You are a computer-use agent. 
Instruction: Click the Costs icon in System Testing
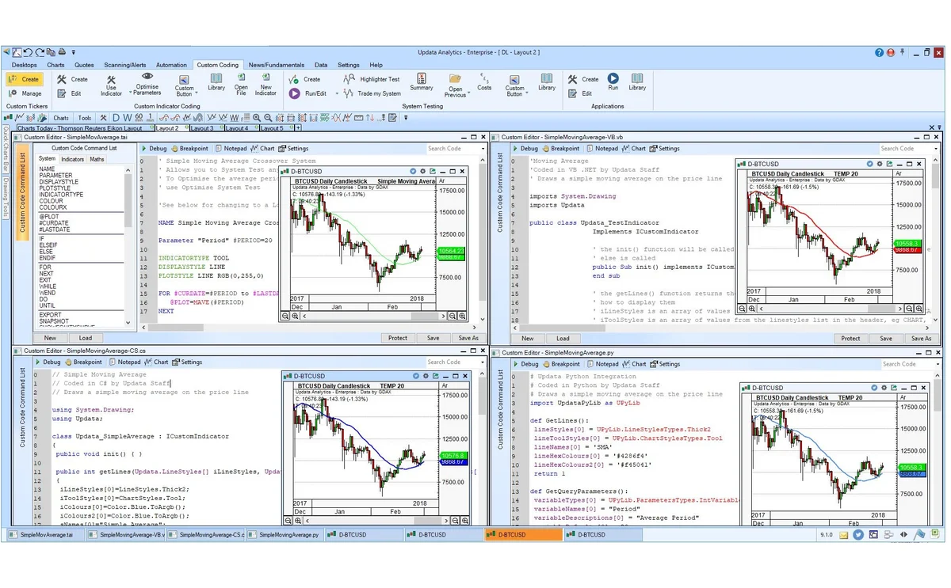point(484,78)
